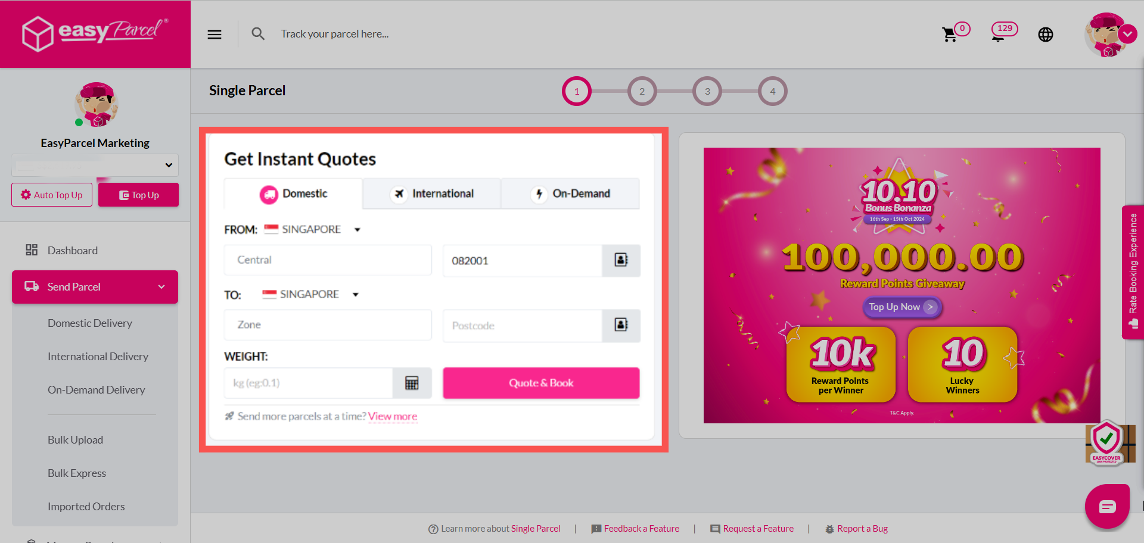Click the pink Top Up button
The width and height of the screenshot is (1144, 543).
(x=138, y=195)
